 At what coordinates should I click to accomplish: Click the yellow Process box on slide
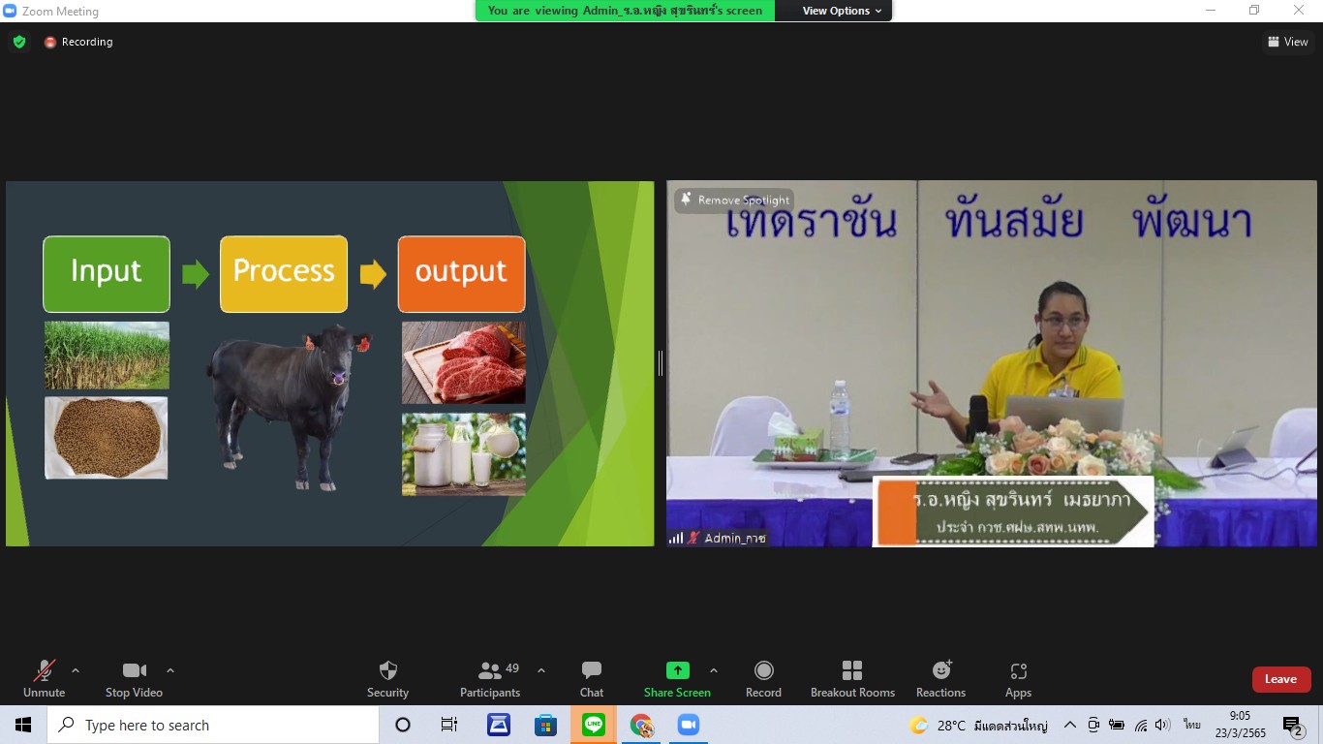click(284, 274)
